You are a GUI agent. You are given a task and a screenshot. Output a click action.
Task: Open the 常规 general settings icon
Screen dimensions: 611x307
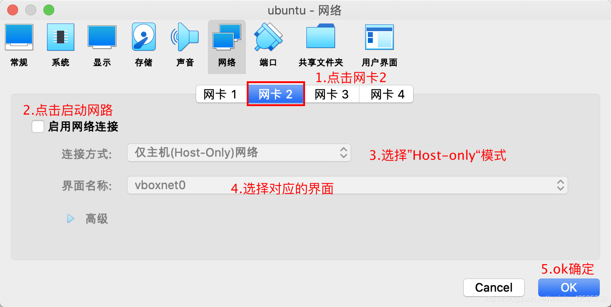(x=19, y=37)
